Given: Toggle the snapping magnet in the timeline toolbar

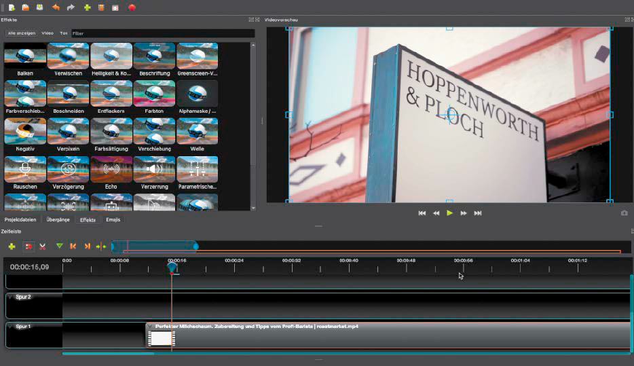Looking at the screenshot, I should coord(29,246).
